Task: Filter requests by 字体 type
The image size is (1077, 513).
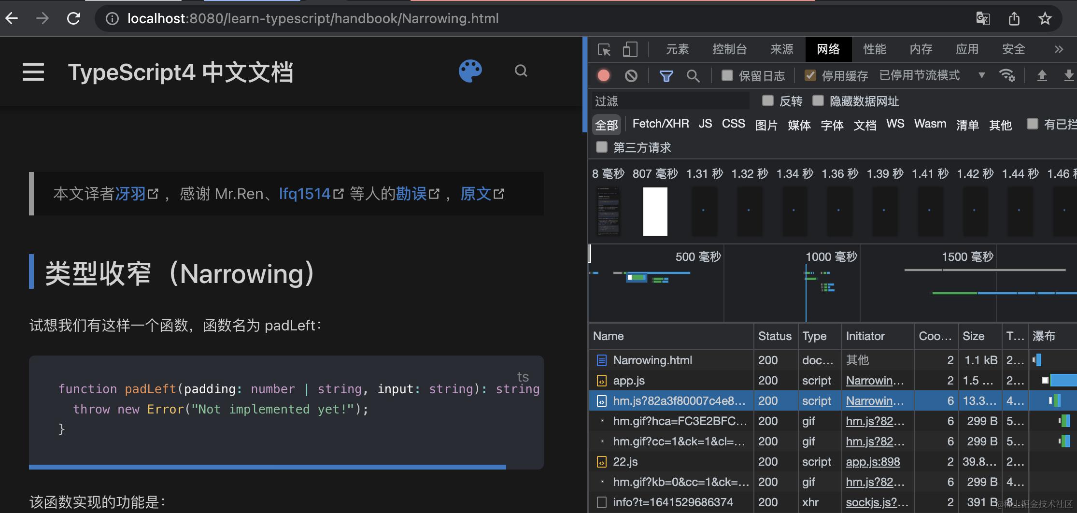Action: pyautogui.click(x=832, y=125)
